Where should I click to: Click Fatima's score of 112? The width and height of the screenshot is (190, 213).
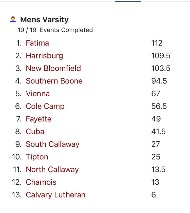(157, 43)
